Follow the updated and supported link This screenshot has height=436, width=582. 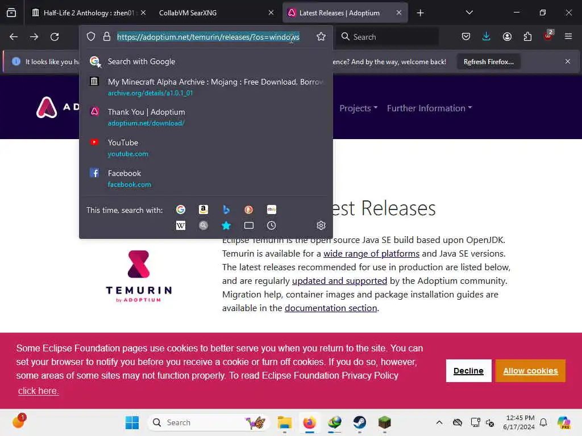(x=339, y=281)
